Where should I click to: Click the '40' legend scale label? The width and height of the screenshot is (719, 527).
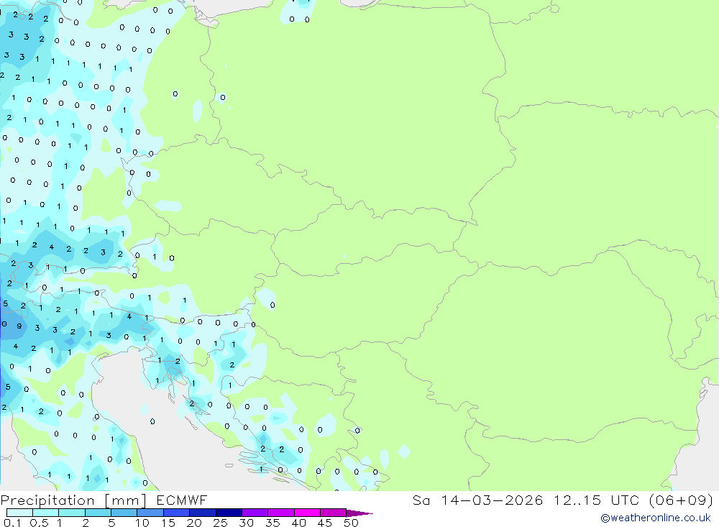point(298,523)
